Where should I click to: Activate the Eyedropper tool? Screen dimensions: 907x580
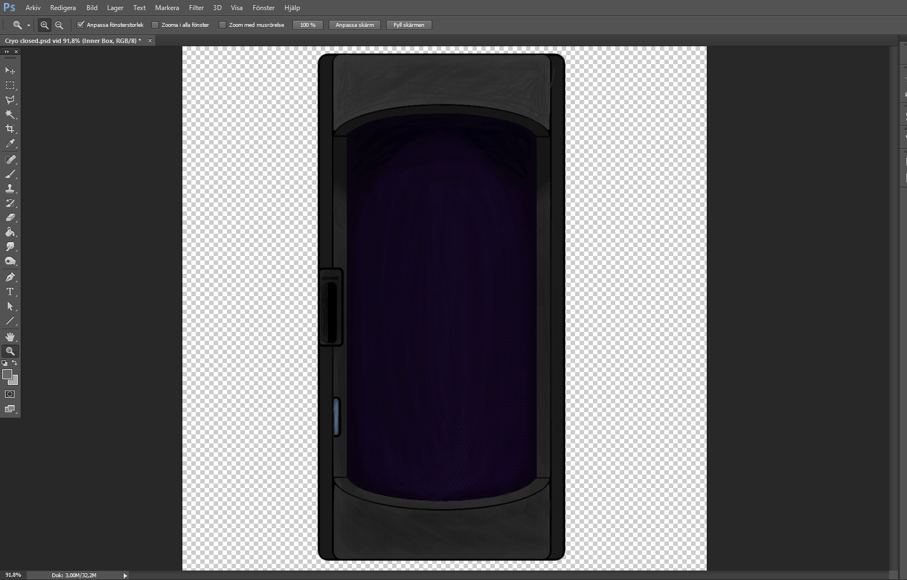coord(10,144)
